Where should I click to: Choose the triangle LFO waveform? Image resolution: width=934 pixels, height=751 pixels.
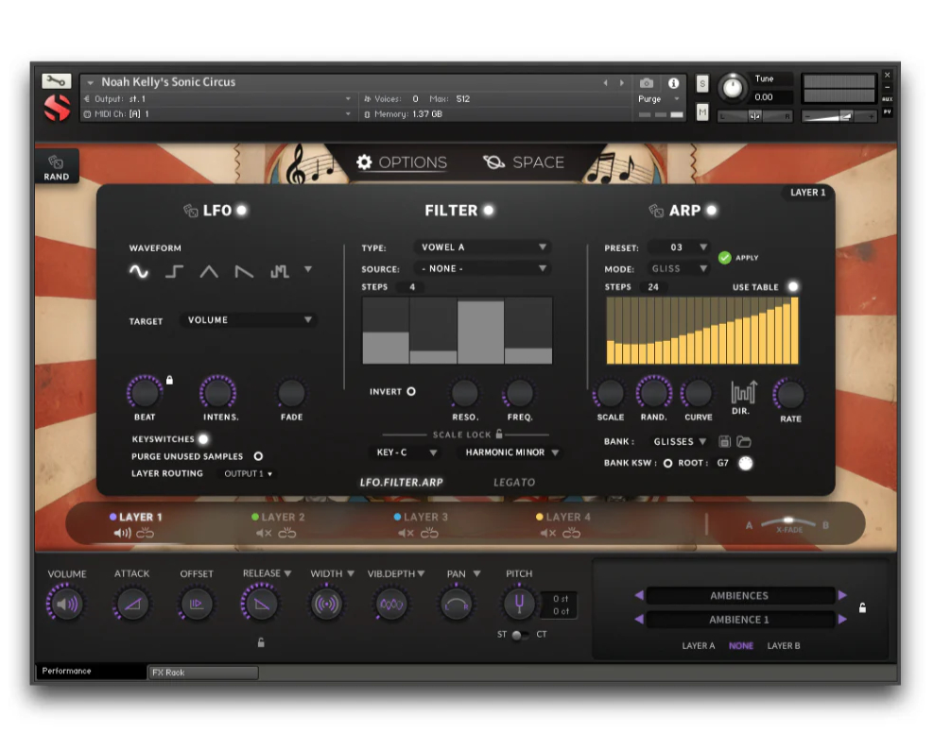(x=209, y=272)
